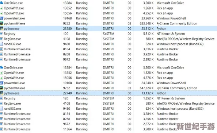Select python.exe in the row with PID 23280
The image size is (217, 133).
coord(12,29)
